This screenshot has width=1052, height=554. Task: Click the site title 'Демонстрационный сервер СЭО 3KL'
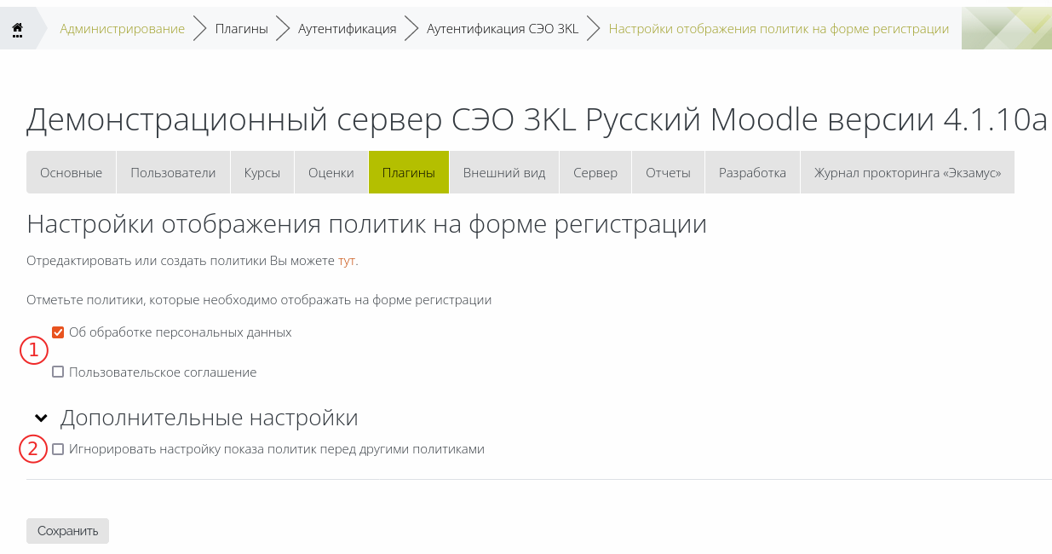pos(538,120)
